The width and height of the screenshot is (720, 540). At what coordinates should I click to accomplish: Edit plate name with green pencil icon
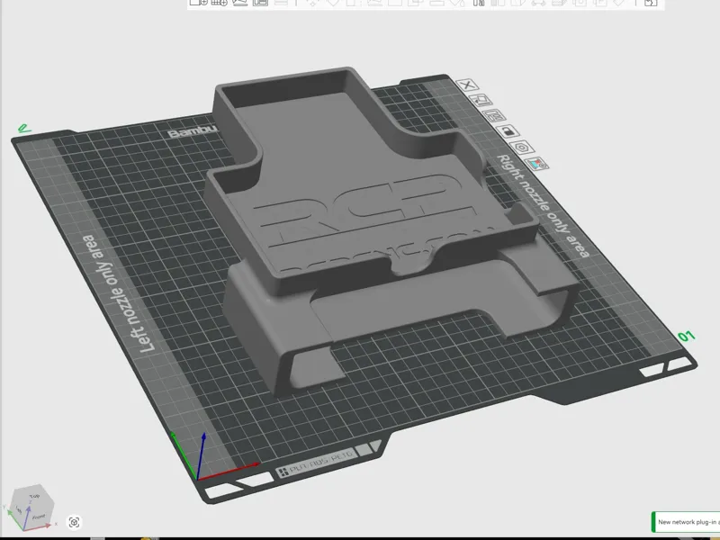tap(24, 129)
